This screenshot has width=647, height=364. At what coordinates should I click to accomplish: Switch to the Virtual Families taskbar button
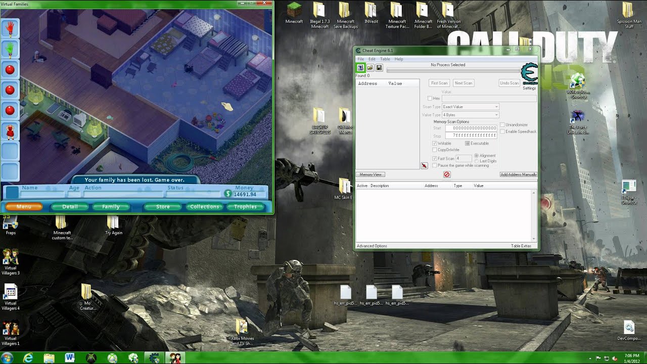click(175, 357)
